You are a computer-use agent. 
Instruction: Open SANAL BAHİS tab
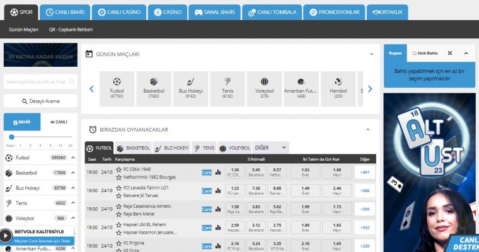[214, 12]
